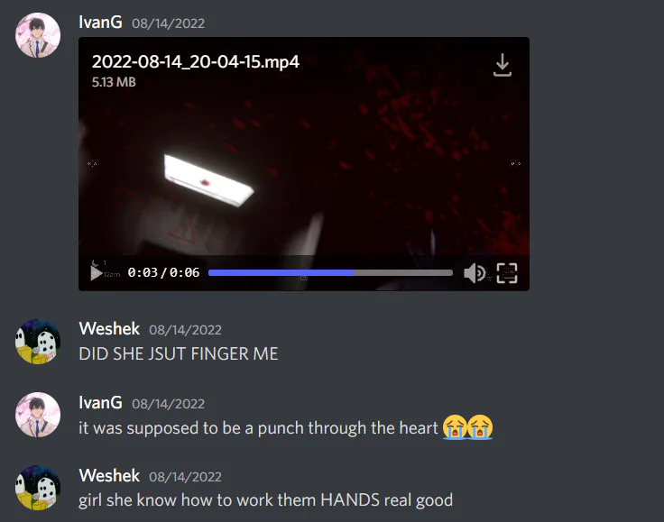Click the 08/14/2022 timestamp on the video message
Viewport: 664px width, 522px height.
[168, 23]
